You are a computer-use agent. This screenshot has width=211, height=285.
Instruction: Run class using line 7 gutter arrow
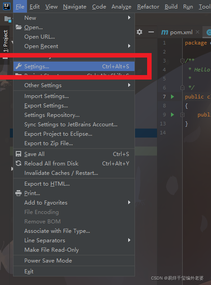(x=172, y=97)
